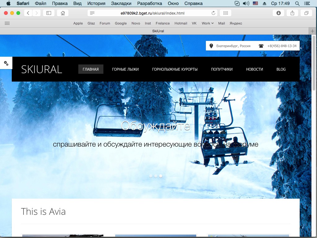Viewport: 317px width, 238px height.
Task: Select the second slider dot
Action: [156, 176]
